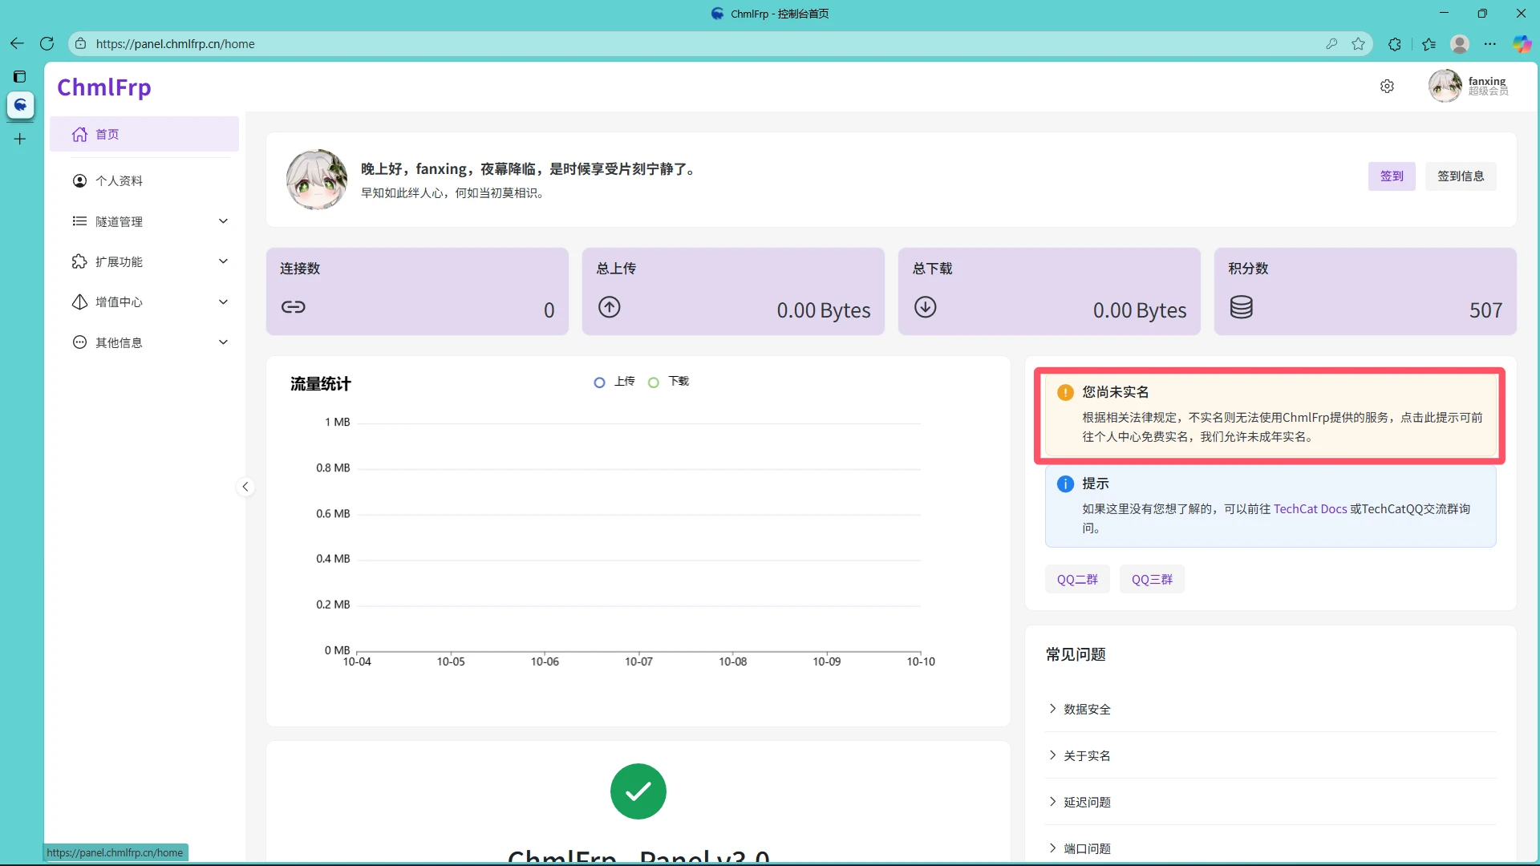This screenshot has width=1540, height=866.
Task: Select the 下载 radio on traffic chart
Action: (654, 382)
